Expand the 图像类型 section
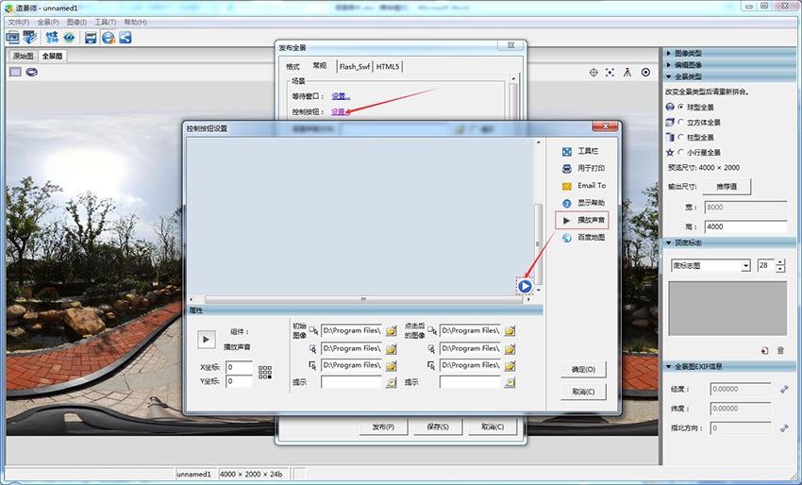 pyautogui.click(x=670, y=54)
